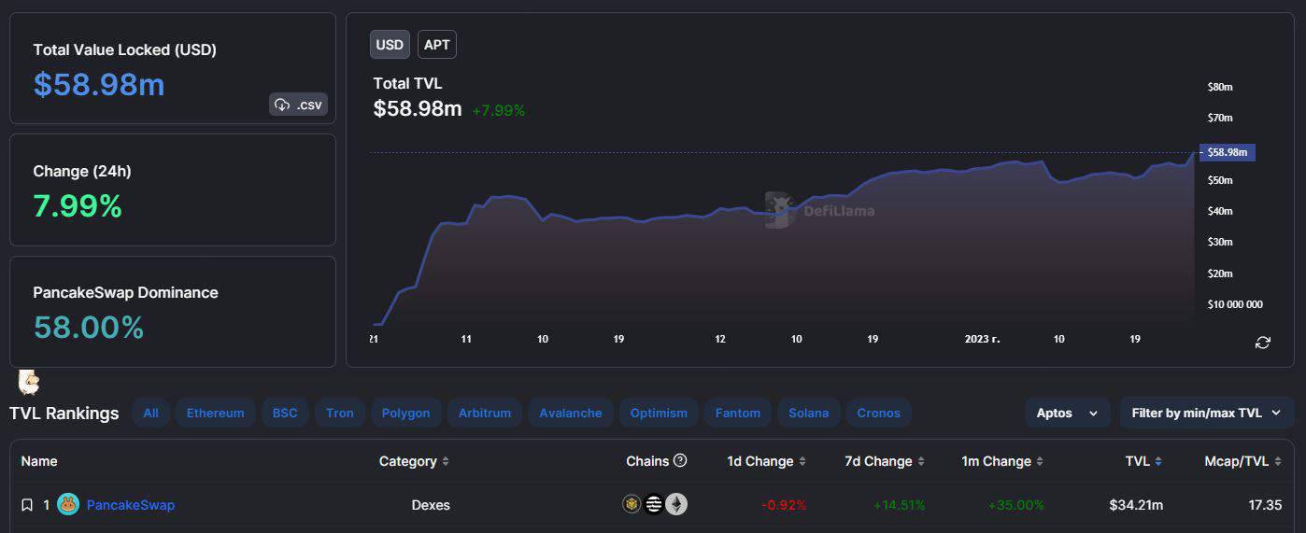The width and height of the screenshot is (1306, 533).
Task: Filter rankings by Fantom chain
Action: pos(738,413)
